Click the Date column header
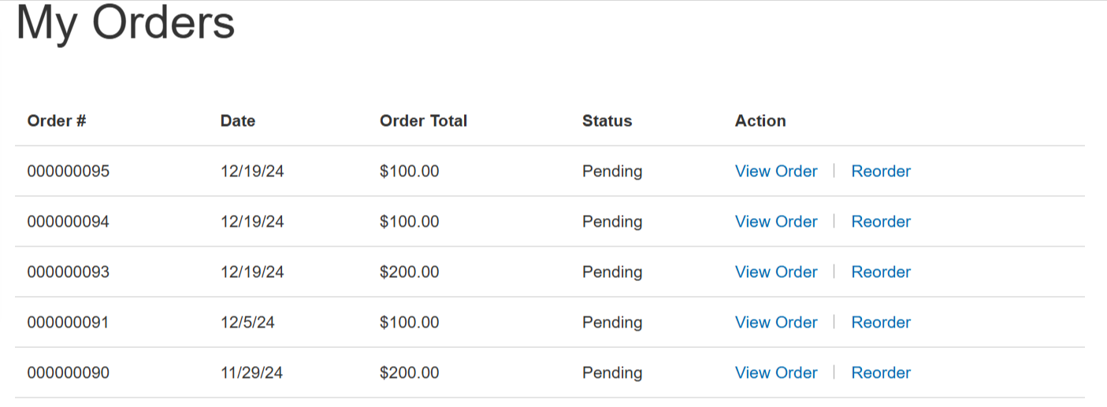The width and height of the screenshot is (1107, 407). click(x=238, y=120)
